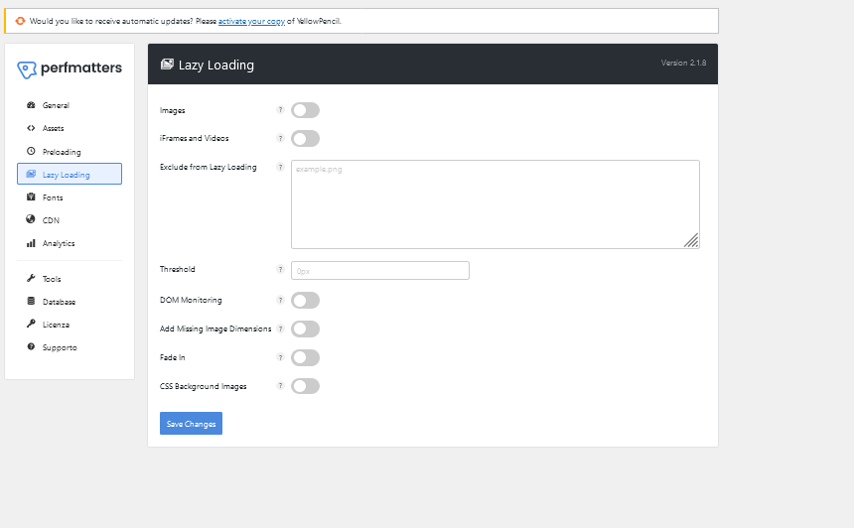
Task: Click the Preloading clock icon
Action: click(x=31, y=151)
